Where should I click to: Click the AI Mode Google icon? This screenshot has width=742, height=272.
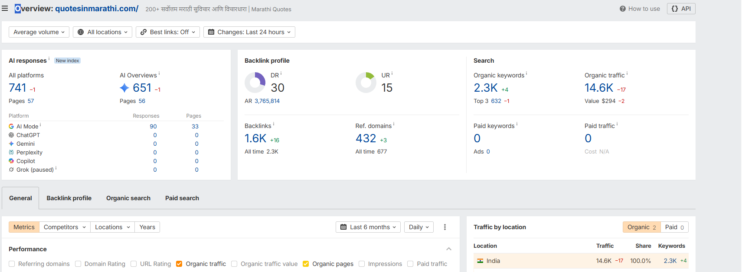click(11, 126)
